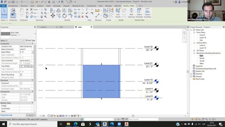This screenshot has height=127, width=225.
Task: Click the Level 32 elevation head marker
Action: [156, 48]
